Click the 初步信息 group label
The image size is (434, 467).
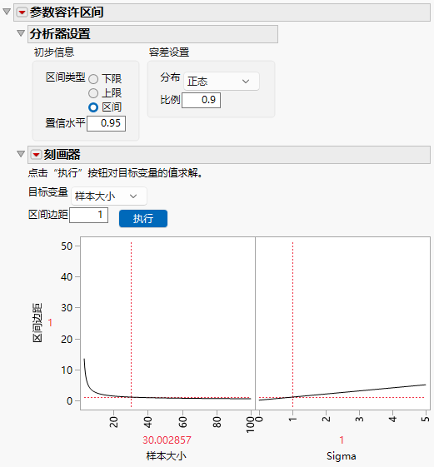pyautogui.click(x=54, y=52)
